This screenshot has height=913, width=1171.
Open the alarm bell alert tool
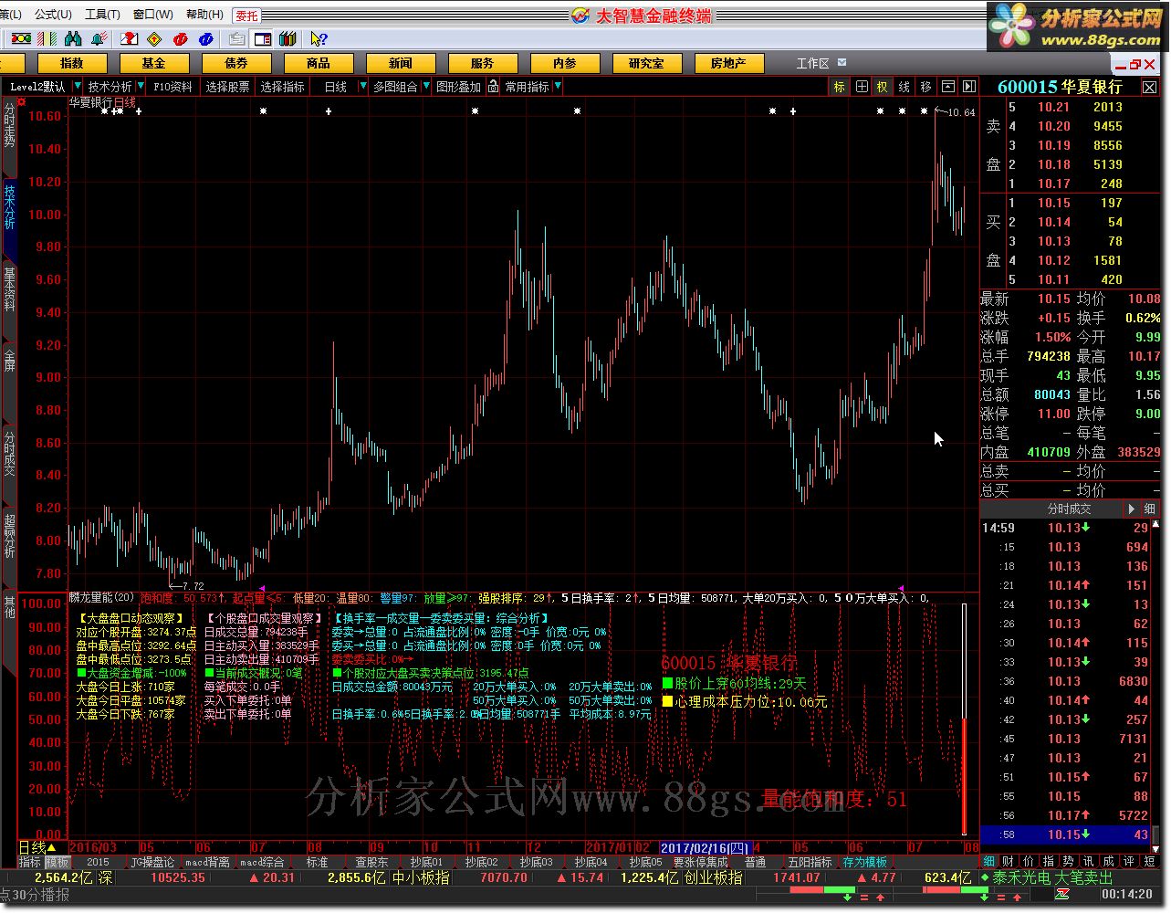click(99, 39)
